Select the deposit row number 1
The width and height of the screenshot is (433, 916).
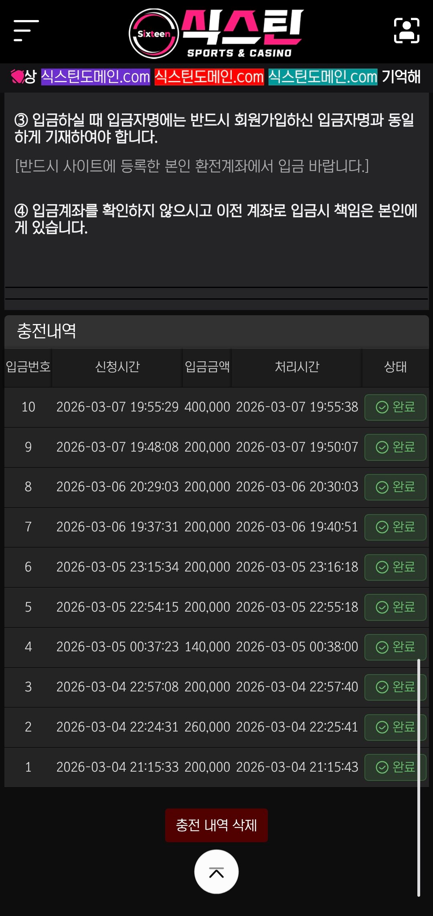point(28,767)
